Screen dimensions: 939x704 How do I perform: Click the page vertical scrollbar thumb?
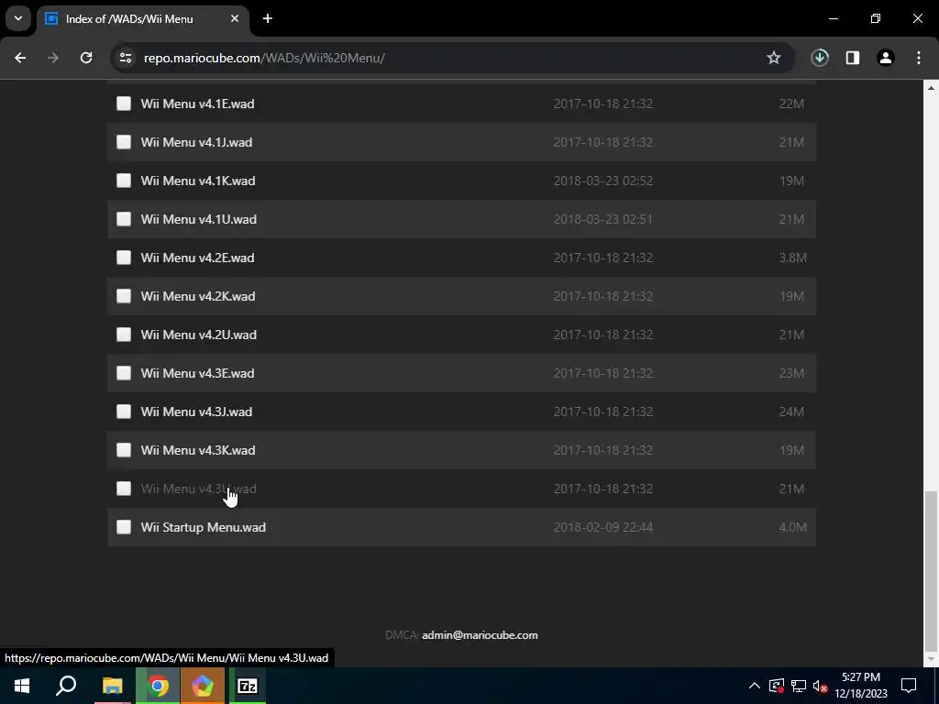(930, 570)
